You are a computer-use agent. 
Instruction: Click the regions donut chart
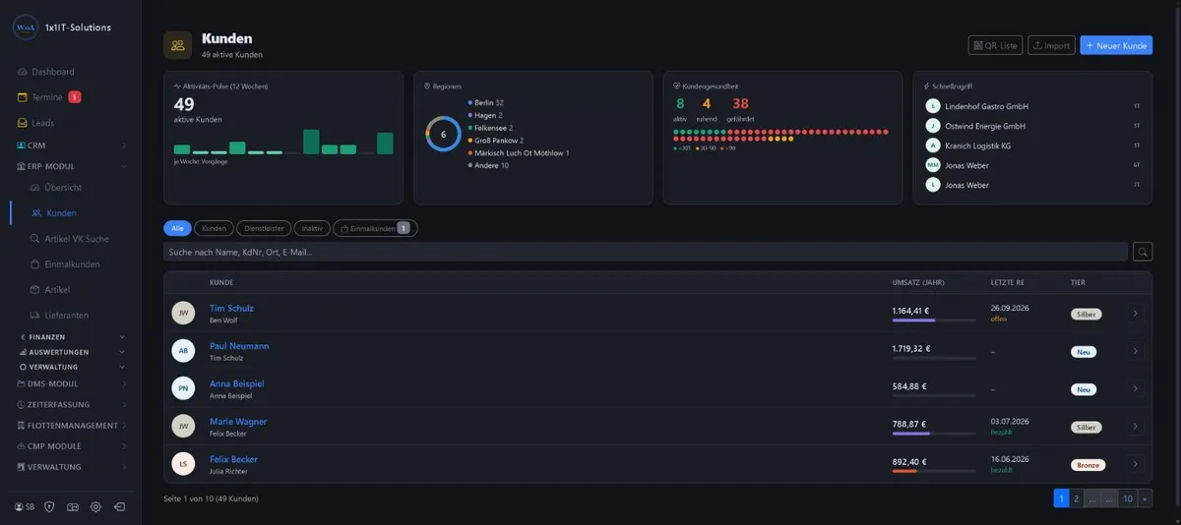443,134
